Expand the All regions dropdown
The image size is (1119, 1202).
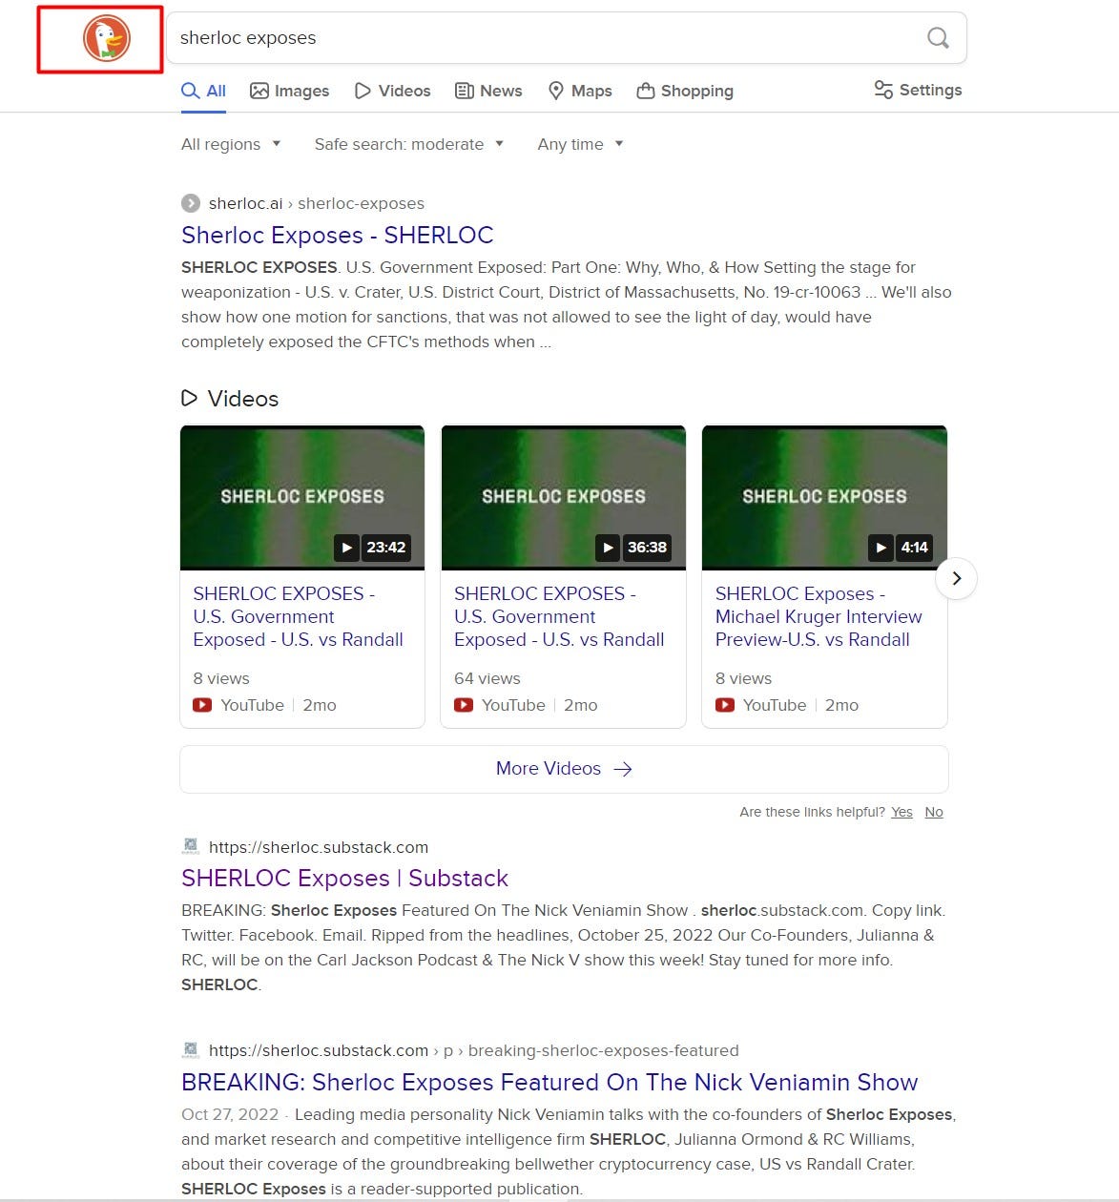231,144
